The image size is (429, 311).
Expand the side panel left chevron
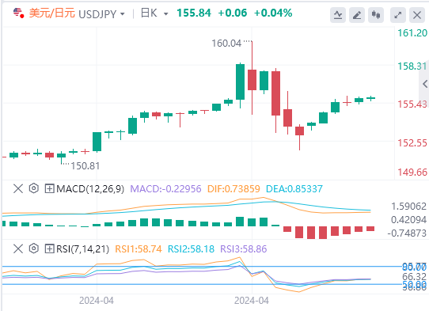tap(425, 84)
